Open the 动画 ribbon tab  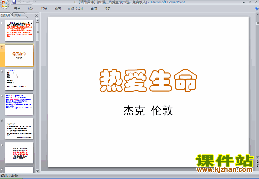click(x=58, y=9)
